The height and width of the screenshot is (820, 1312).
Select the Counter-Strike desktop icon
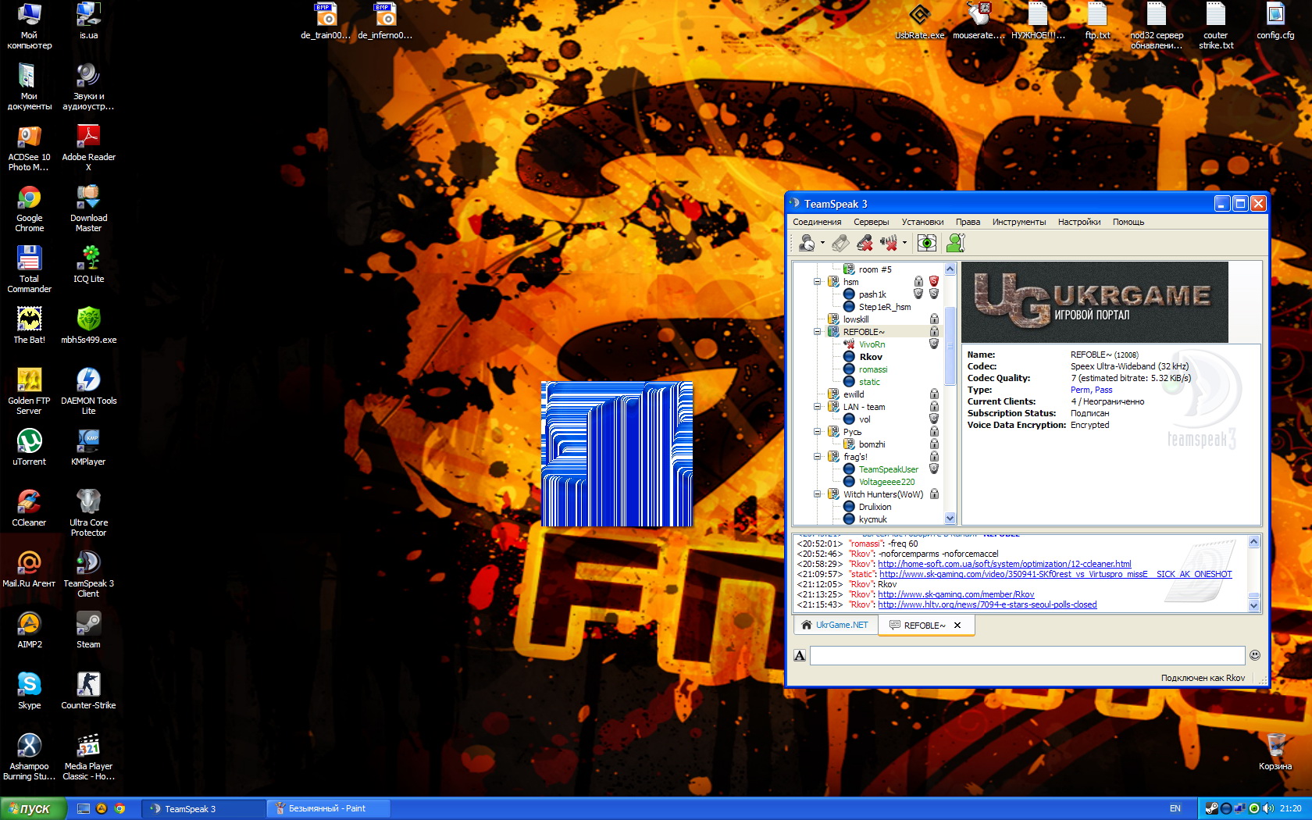[x=88, y=691]
